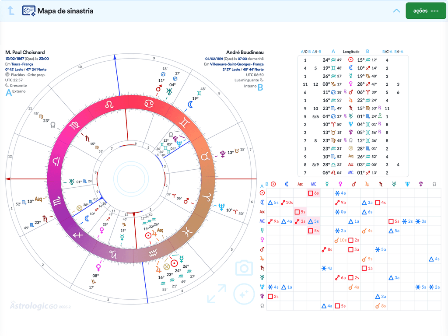The height and width of the screenshot is (336, 448).
Task: Click the Moon symbol in longitude table
Action: [350, 68]
